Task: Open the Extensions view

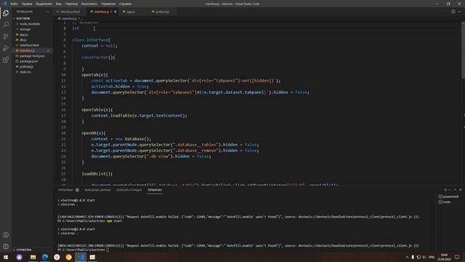Action: click(6, 60)
